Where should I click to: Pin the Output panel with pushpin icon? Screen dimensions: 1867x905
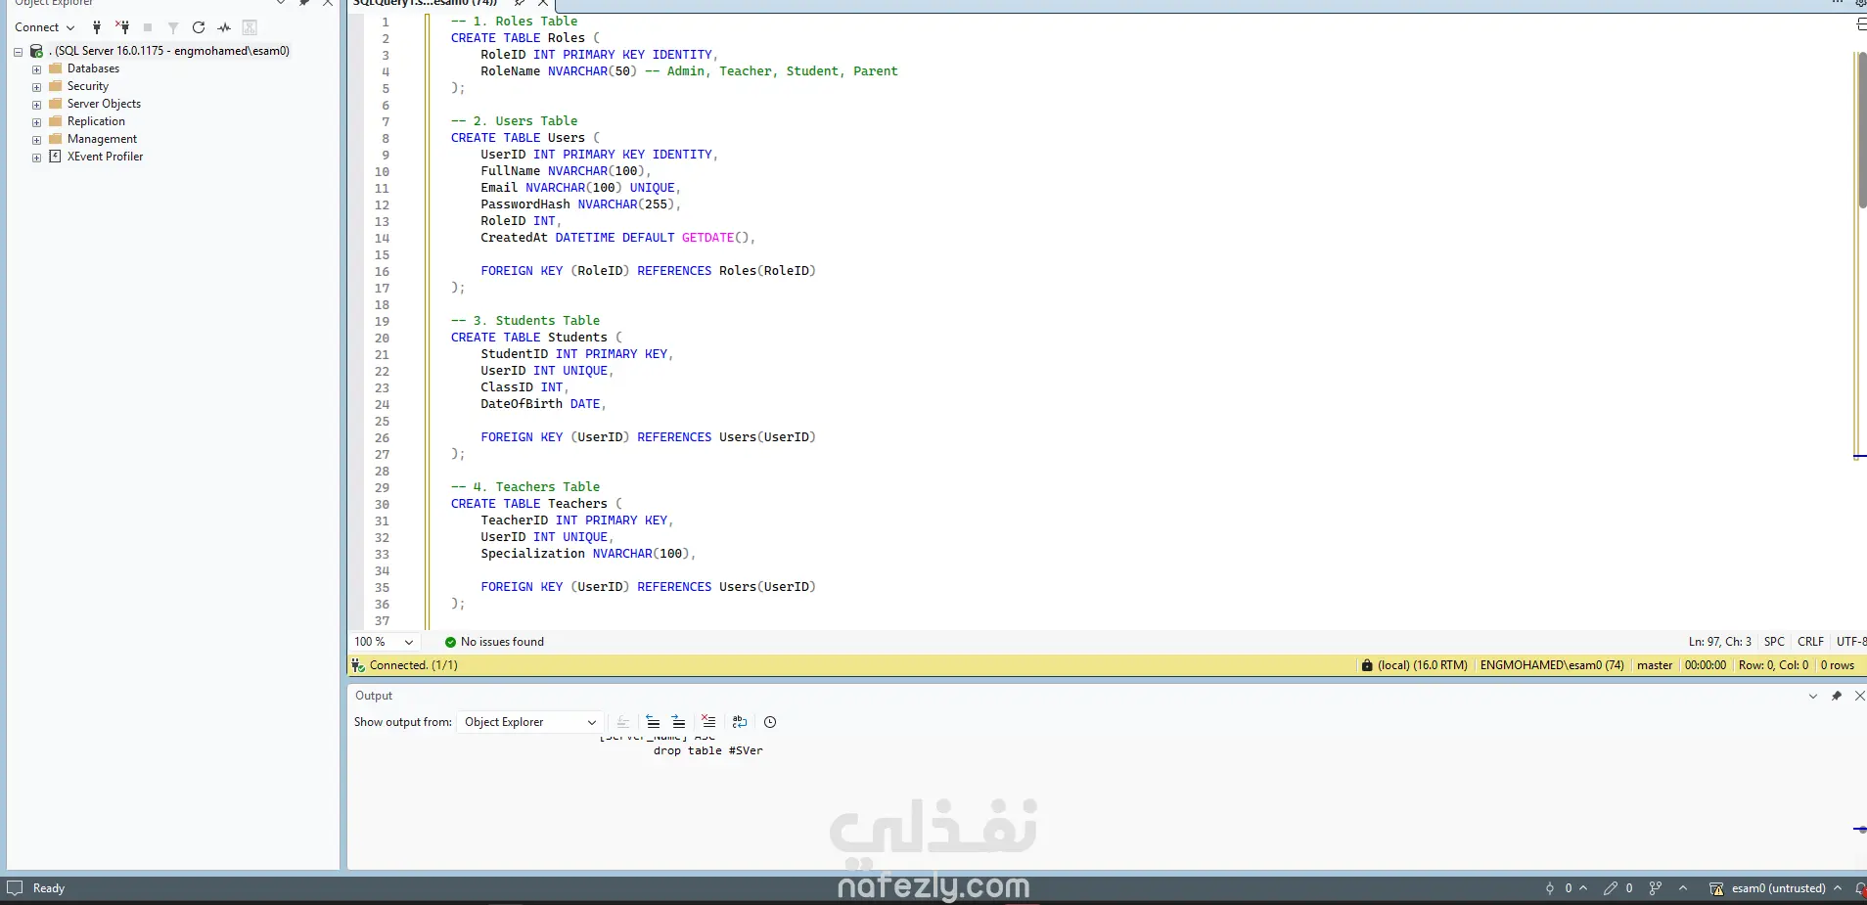(x=1837, y=696)
